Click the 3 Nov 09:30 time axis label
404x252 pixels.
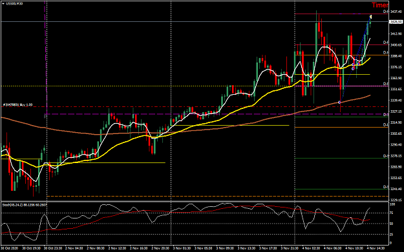(225, 248)
